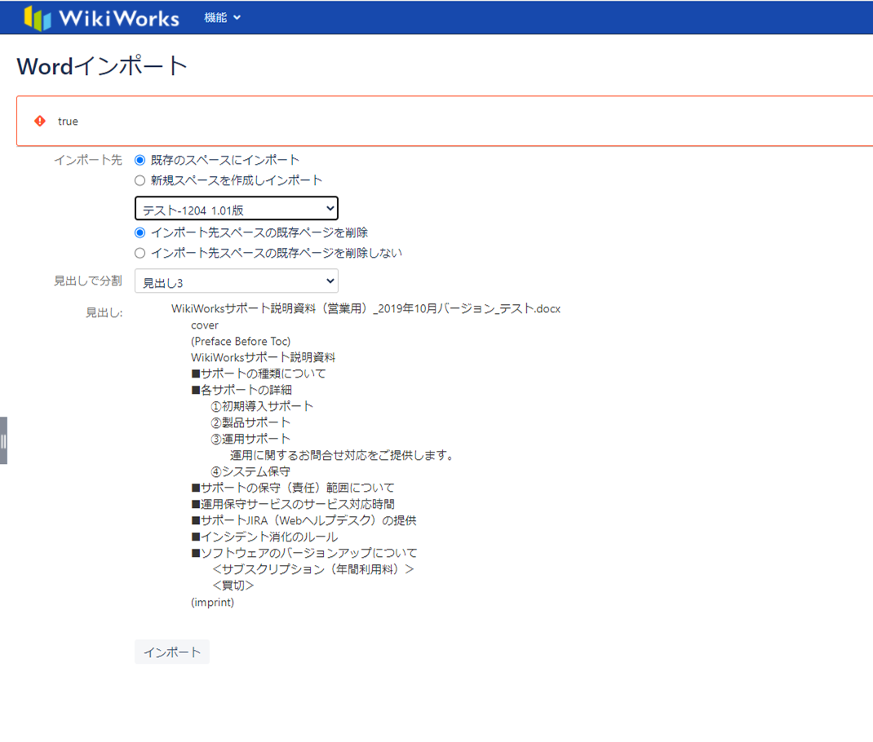Viewport: 873px width, 742px height.
Task: Open the テスト-1204 1.01版 space dropdown
Action: pos(236,210)
